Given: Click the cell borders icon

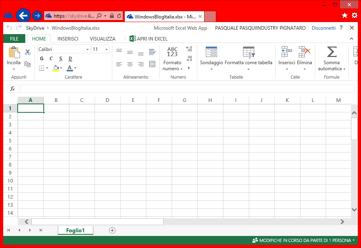Looking at the screenshot, I should click(x=41, y=68).
